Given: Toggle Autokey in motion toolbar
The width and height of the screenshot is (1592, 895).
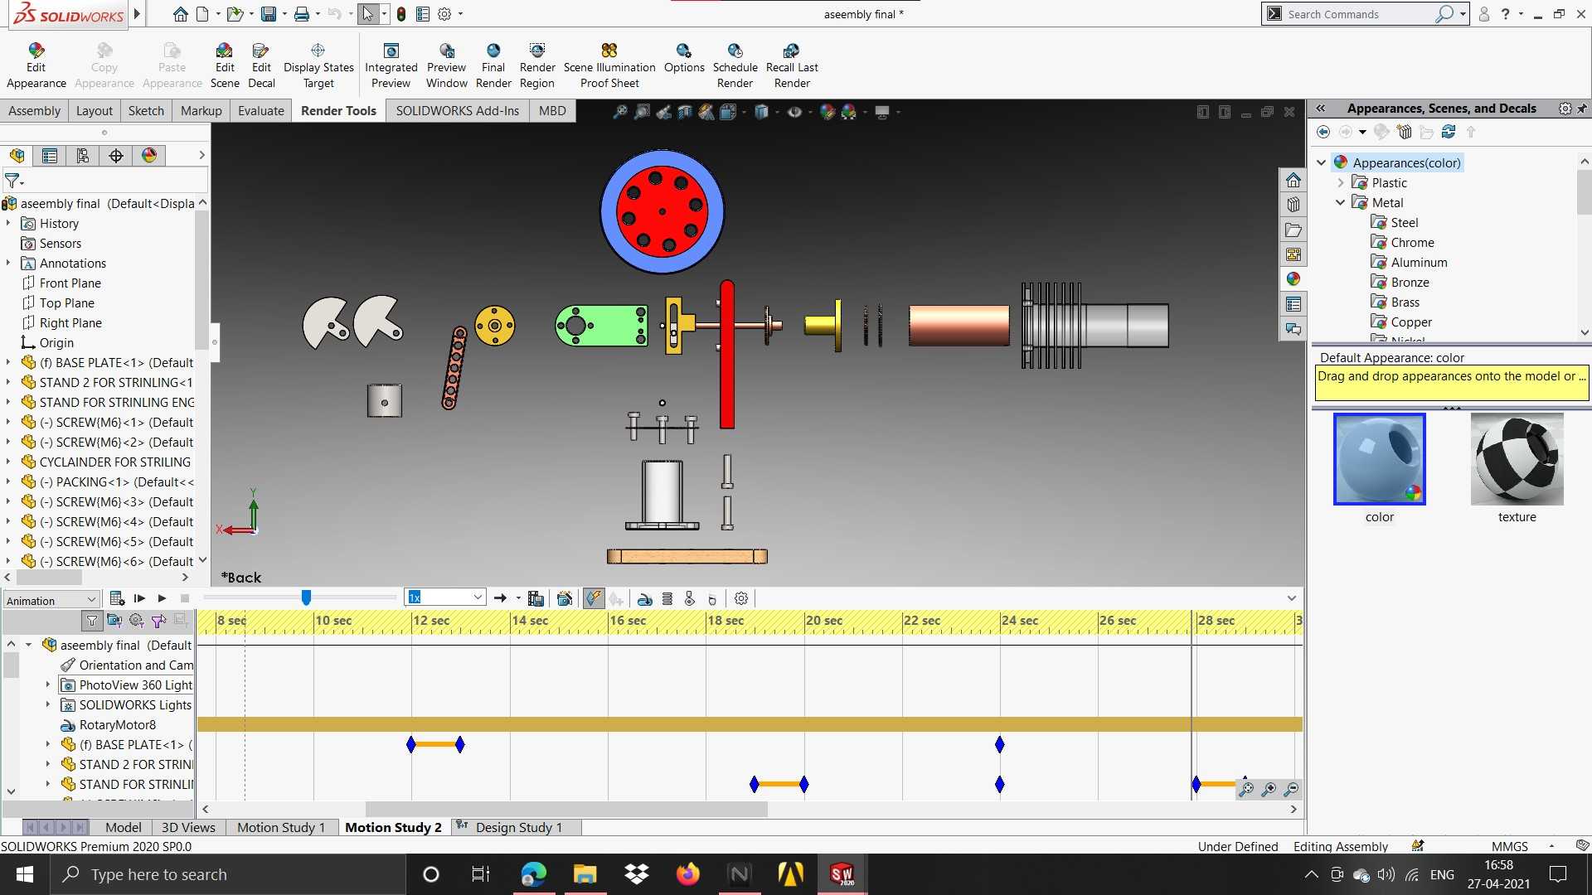Looking at the screenshot, I should pyautogui.click(x=594, y=598).
